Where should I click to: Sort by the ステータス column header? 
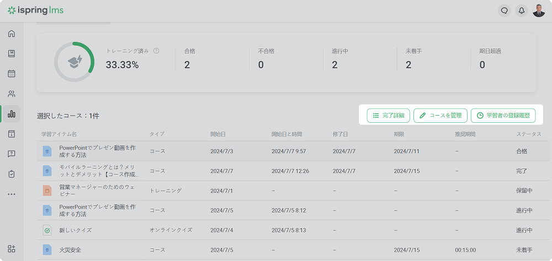528,134
